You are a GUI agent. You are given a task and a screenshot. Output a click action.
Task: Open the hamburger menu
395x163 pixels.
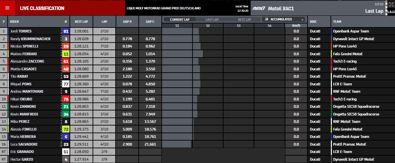coord(7,8)
